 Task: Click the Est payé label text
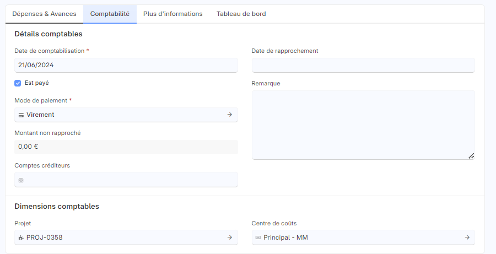[x=37, y=83]
